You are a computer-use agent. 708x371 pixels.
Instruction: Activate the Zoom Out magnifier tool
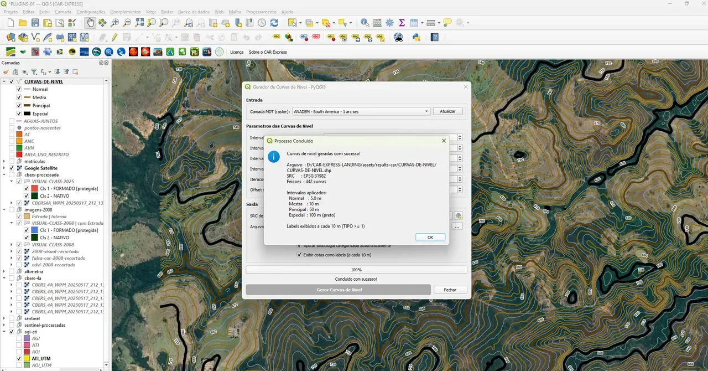(x=127, y=23)
